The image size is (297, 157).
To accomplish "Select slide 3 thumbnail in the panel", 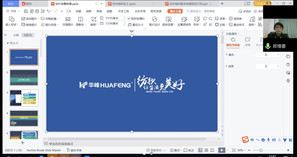I will point(24,98).
